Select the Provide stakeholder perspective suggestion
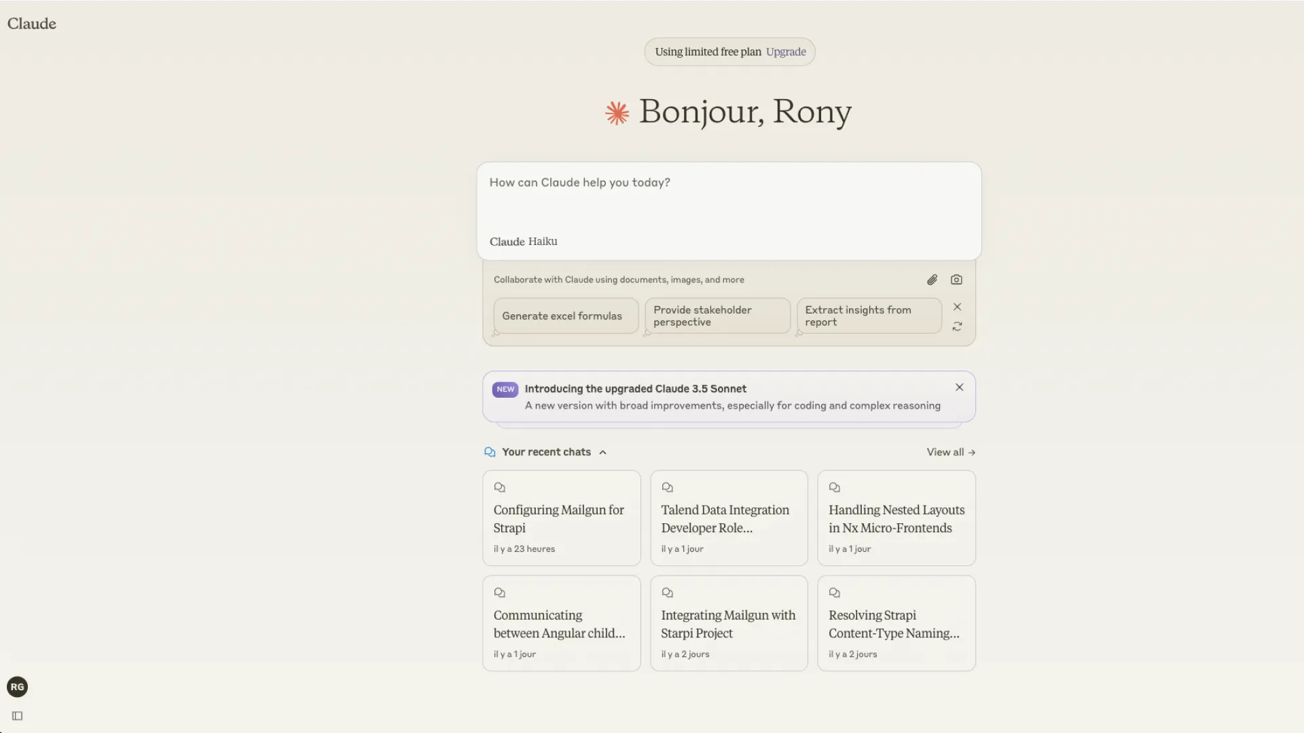Image resolution: width=1304 pixels, height=733 pixels. (717, 316)
